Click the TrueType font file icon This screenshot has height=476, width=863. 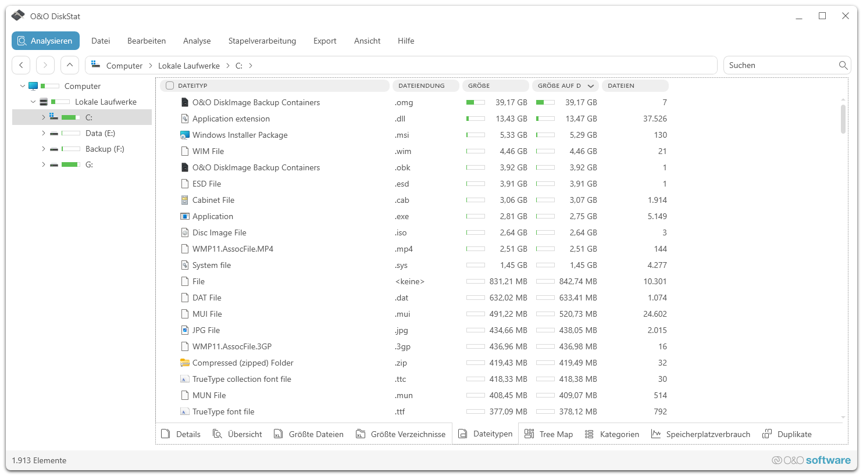185,411
